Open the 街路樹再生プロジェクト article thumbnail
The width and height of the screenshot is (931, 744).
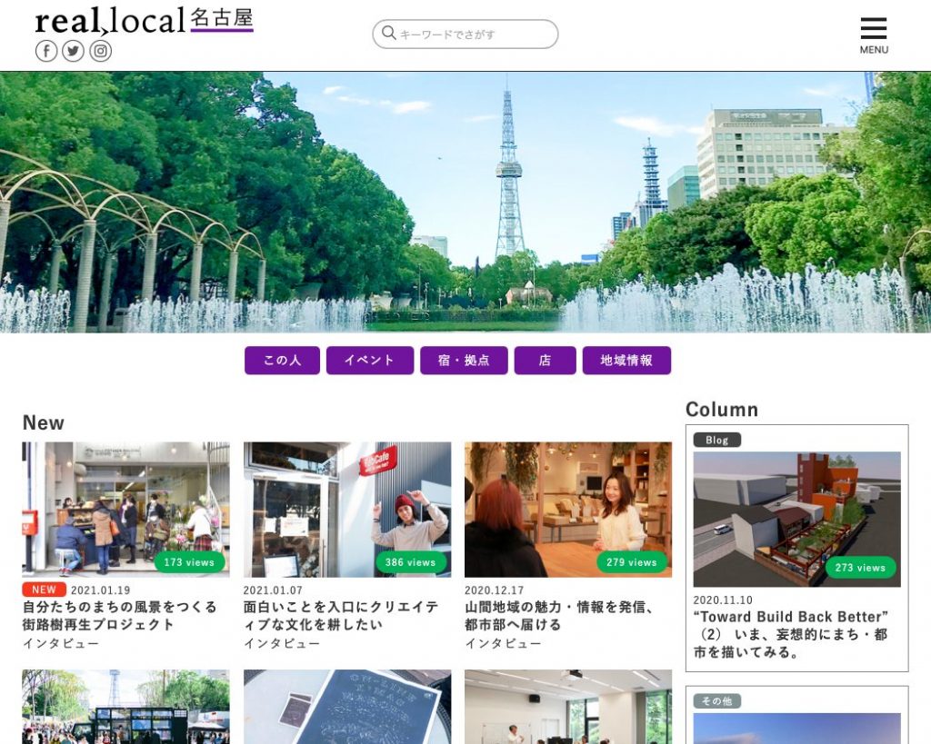pos(125,509)
